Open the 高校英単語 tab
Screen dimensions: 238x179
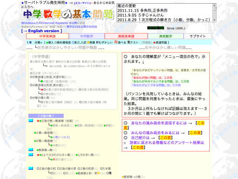pyautogui.click(x=126, y=36)
